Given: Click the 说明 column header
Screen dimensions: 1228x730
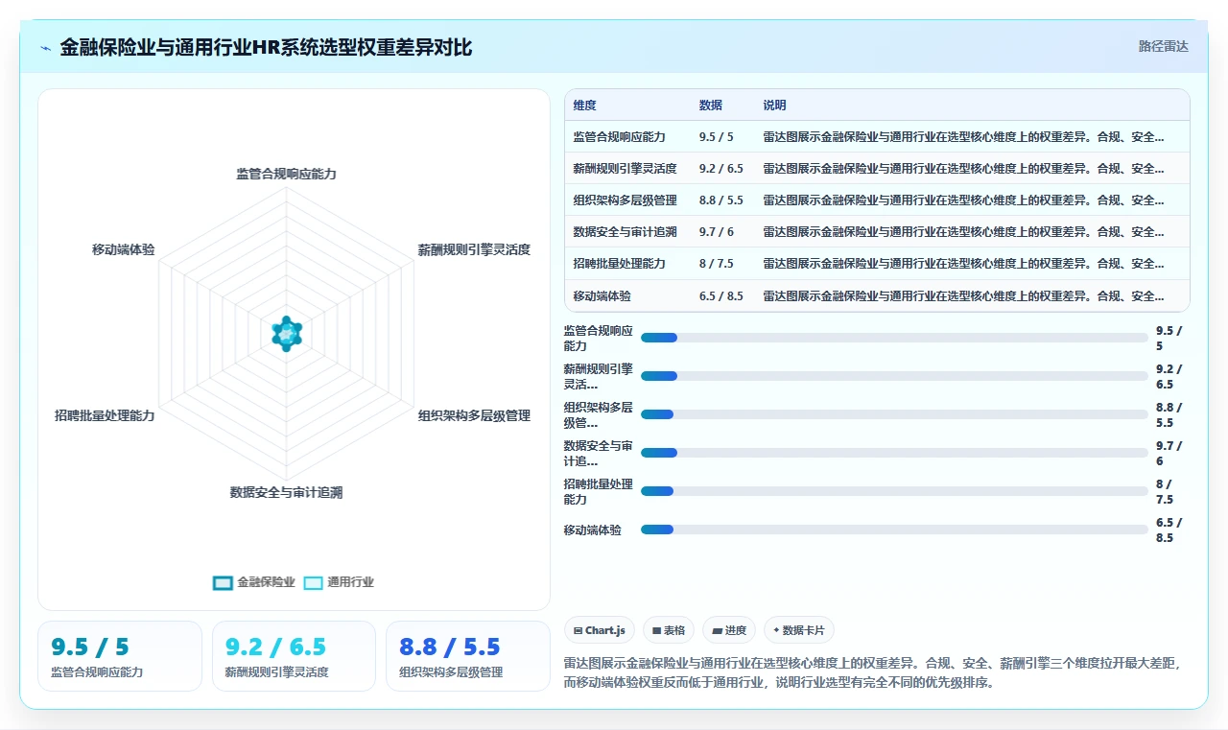Looking at the screenshot, I should pyautogui.click(x=774, y=106).
